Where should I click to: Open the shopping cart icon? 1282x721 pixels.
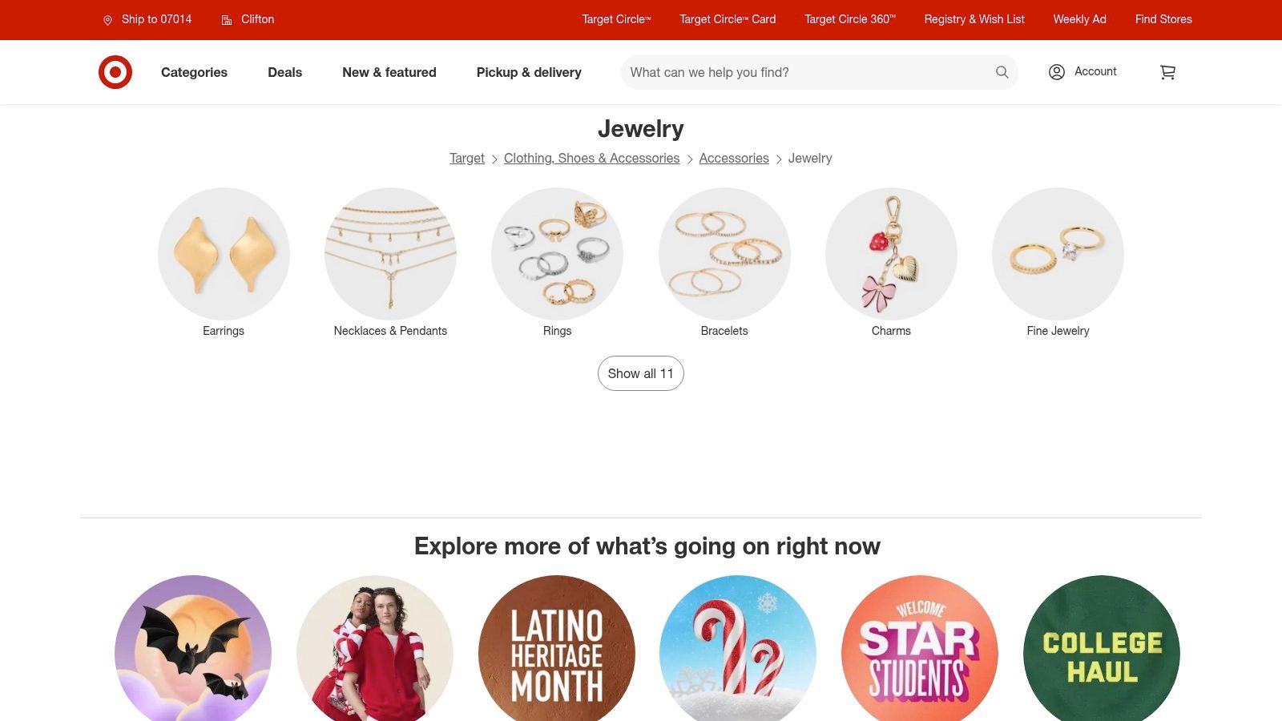[1167, 72]
